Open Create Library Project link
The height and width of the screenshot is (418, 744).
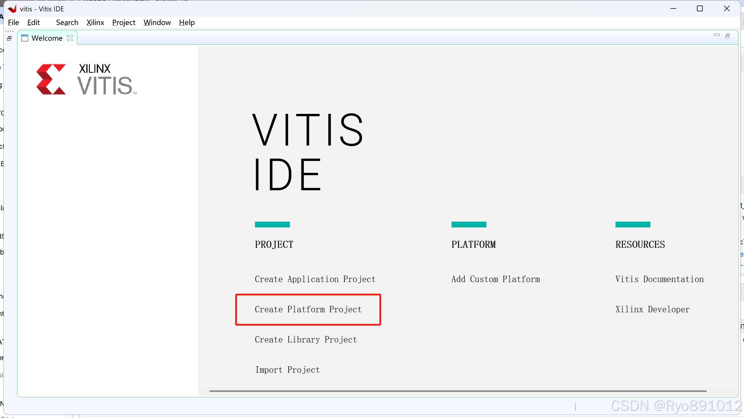(306, 340)
